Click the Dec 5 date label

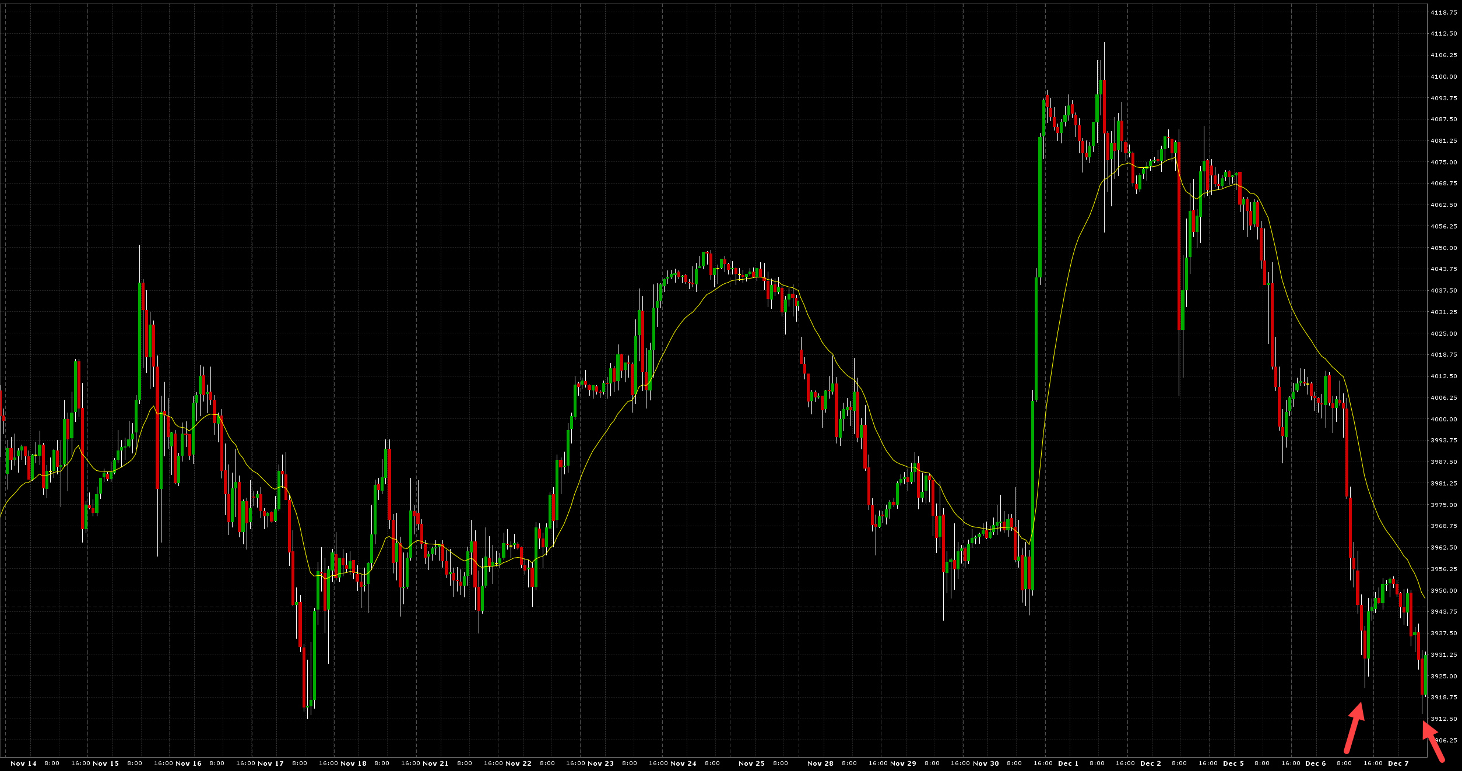click(x=1233, y=763)
